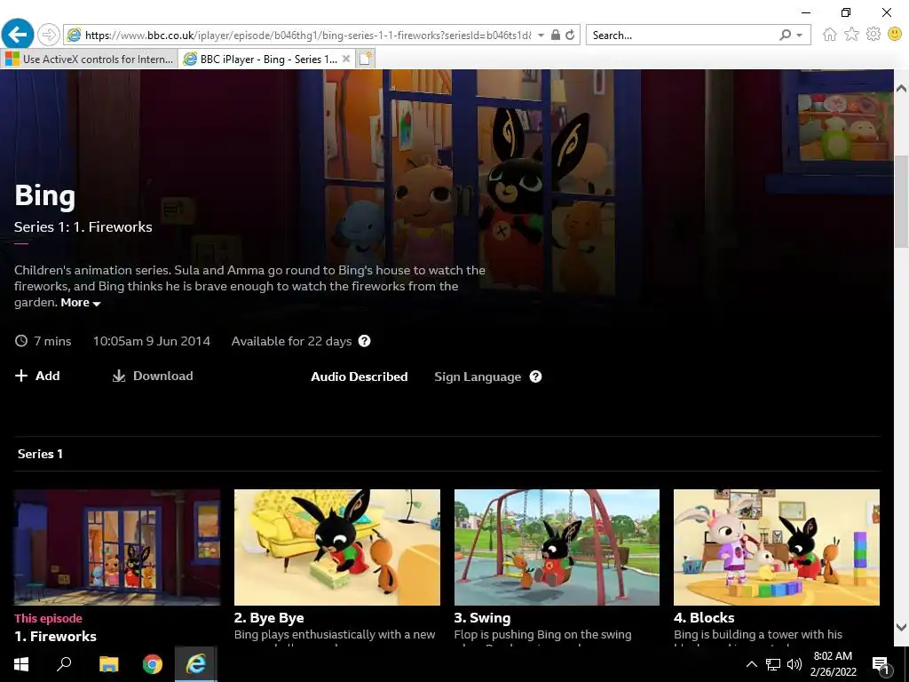Image resolution: width=909 pixels, height=682 pixels.
Task: Open the 2. Bye Bye episode thumbnail
Action: click(x=336, y=547)
